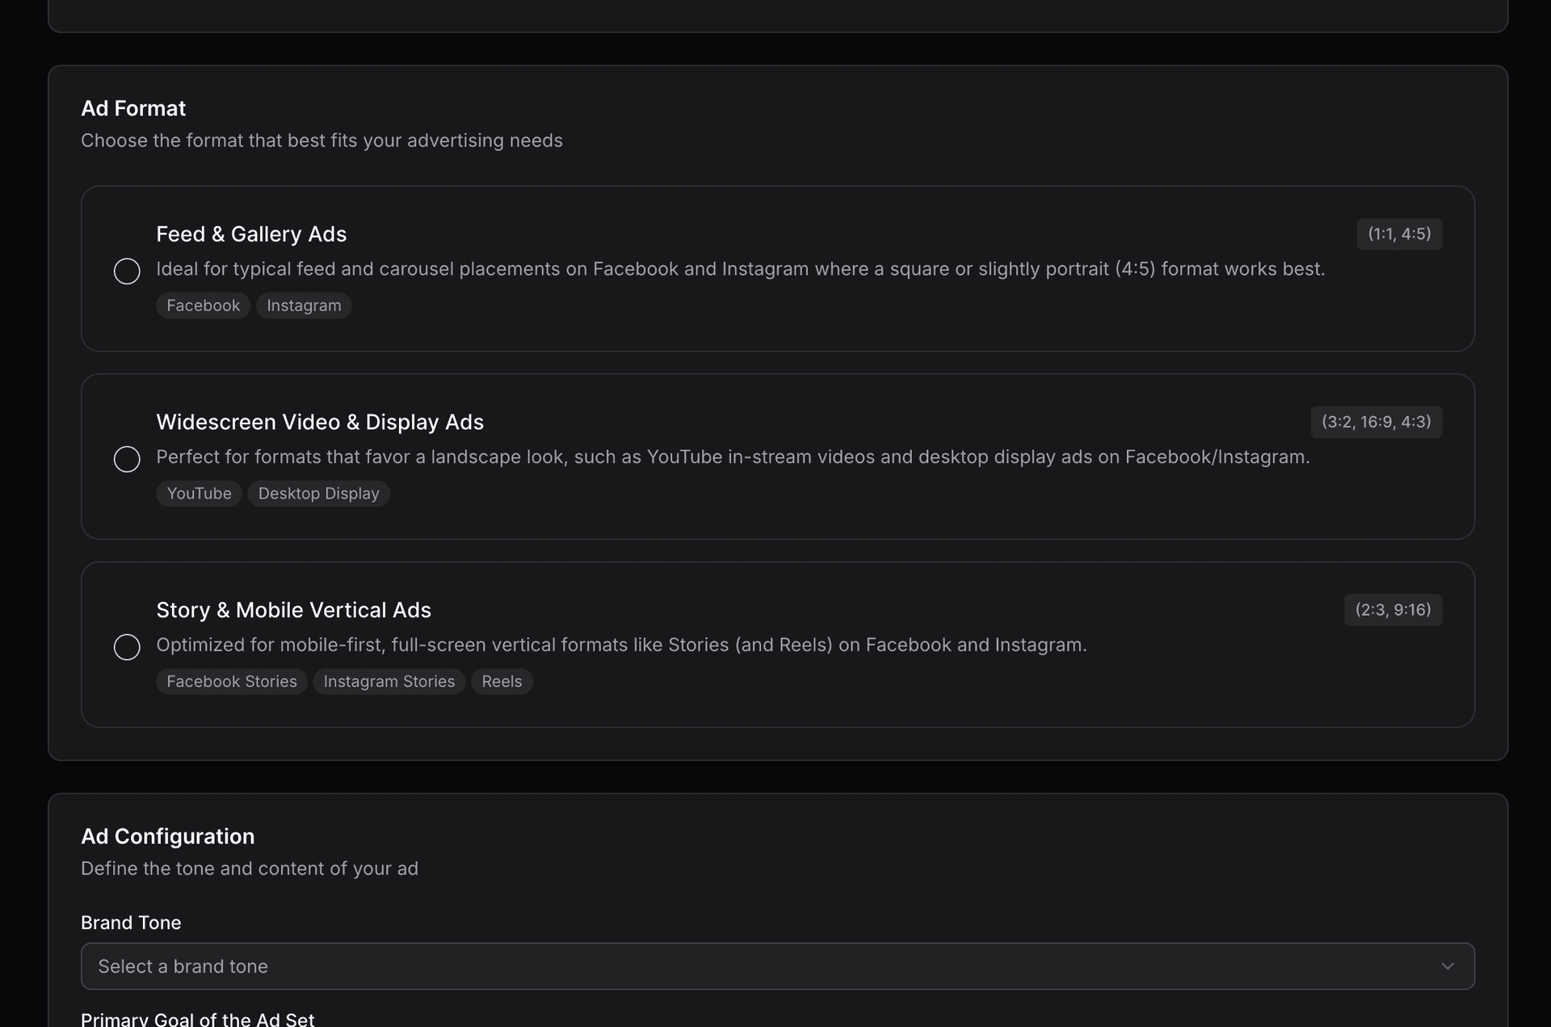
Task: Click the Instagram Stories tag
Action: click(x=389, y=682)
